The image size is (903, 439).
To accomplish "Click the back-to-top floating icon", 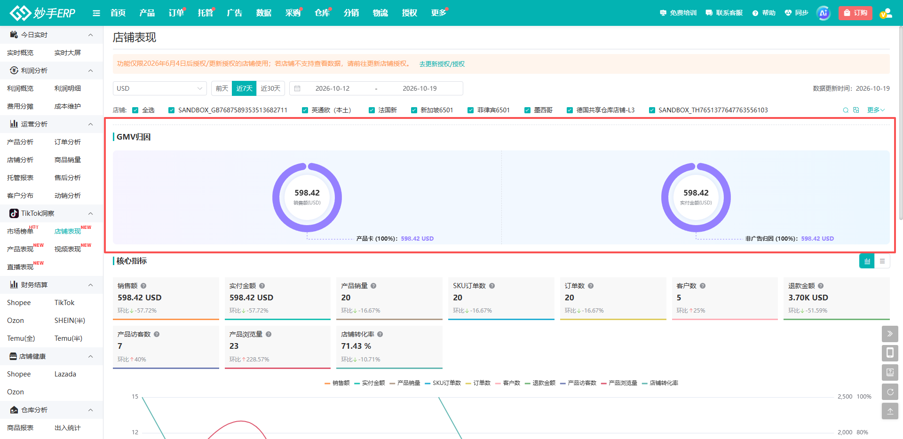I will (890, 411).
